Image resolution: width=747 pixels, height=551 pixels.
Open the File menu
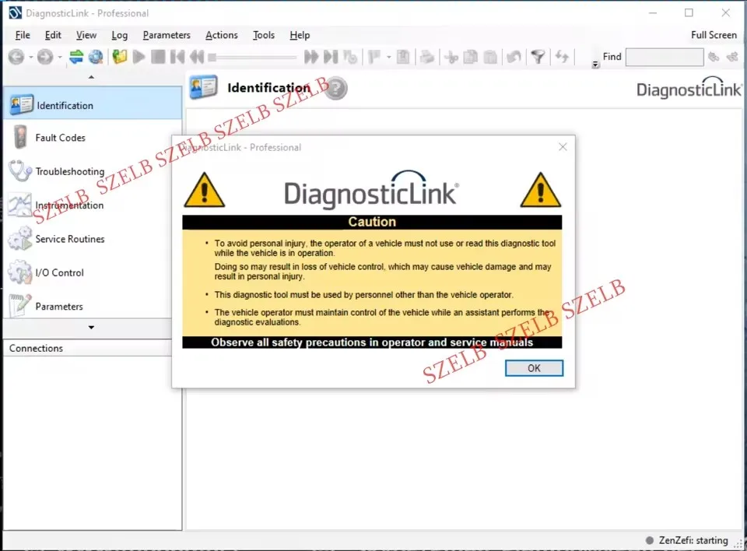tap(23, 35)
